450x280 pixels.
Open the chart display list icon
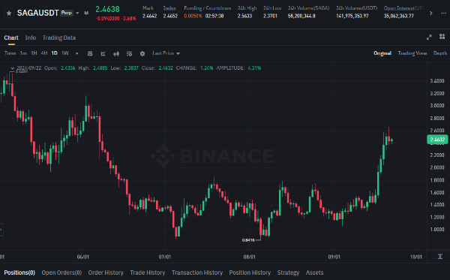pyautogui.click(x=129, y=53)
